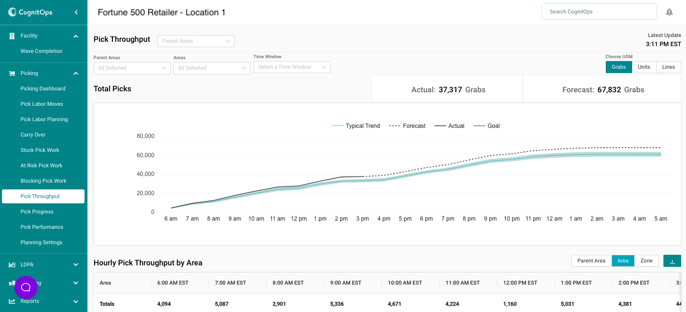Toggle Forecast series in chart legend
686x312 pixels.
[x=407, y=126]
